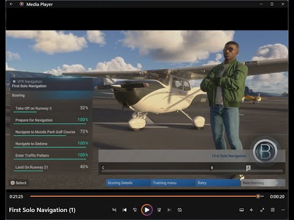Switch to full screen view

click(262, 210)
